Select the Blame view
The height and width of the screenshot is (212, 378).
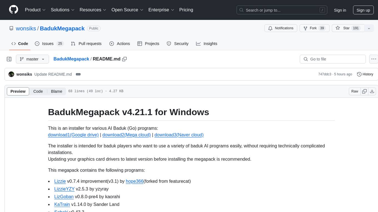coord(56,91)
